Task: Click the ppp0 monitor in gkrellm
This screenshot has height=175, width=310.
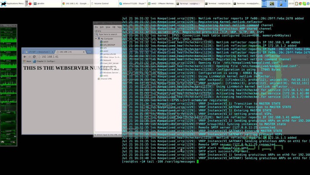Action: (x=8, y=135)
